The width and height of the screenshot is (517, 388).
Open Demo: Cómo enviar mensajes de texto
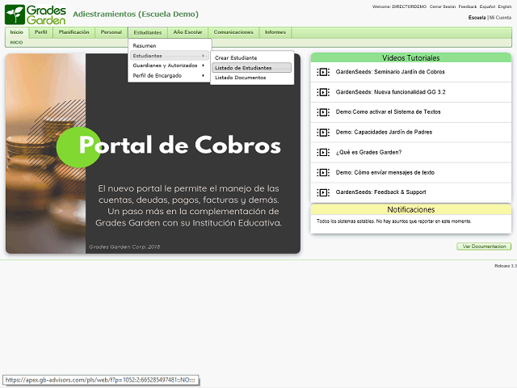(385, 172)
